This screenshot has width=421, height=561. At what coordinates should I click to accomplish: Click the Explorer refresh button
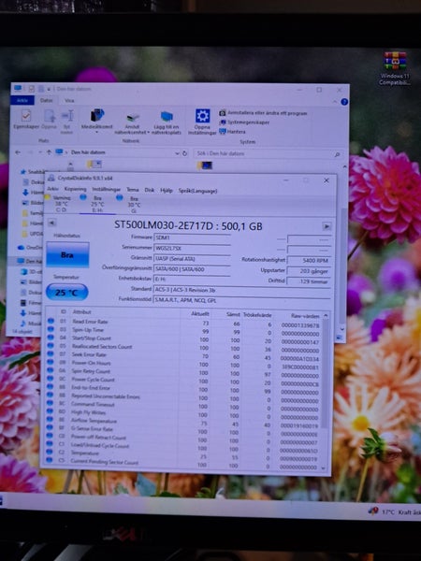tap(184, 153)
